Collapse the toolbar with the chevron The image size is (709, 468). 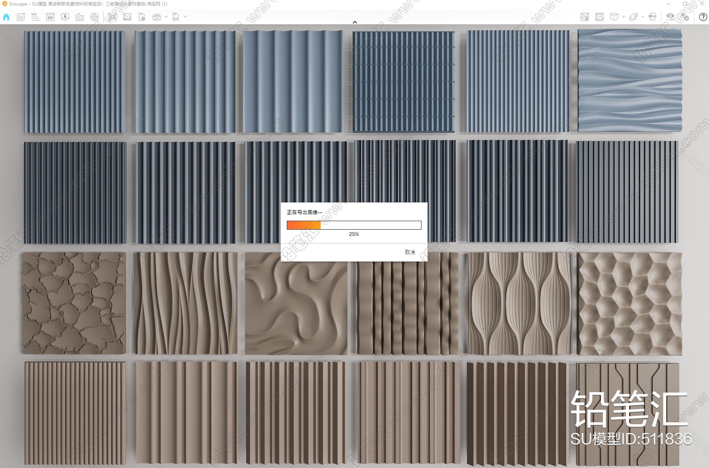click(x=355, y=22)
